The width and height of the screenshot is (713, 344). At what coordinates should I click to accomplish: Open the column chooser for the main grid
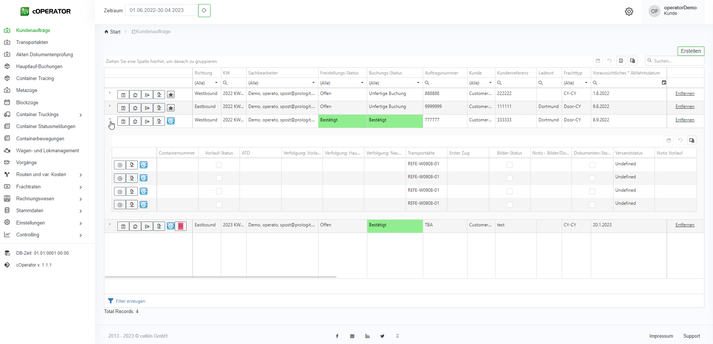point(633,61)
